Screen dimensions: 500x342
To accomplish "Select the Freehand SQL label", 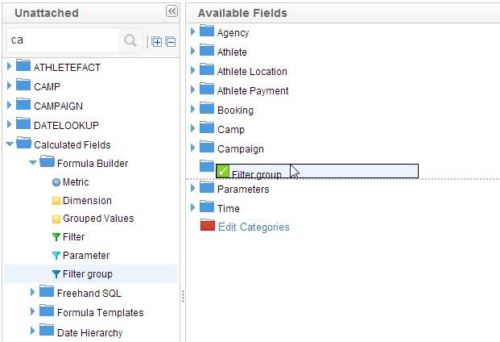I will click(x=89, y=293).
